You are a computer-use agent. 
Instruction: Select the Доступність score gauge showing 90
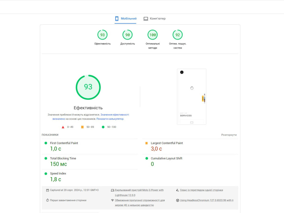point(127,34)
